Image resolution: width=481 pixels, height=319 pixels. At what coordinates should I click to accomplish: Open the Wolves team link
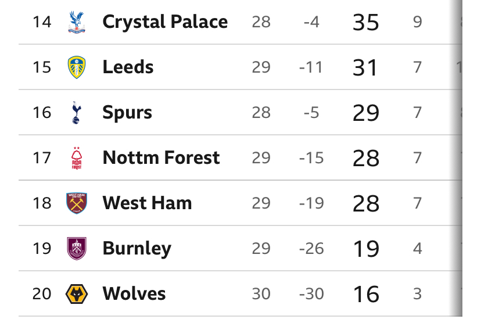[x=134, y=293]
